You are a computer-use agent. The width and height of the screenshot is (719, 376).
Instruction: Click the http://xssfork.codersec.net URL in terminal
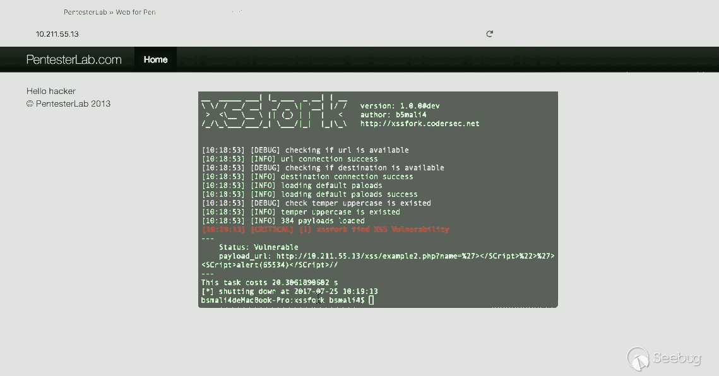[x=420, y=124]
